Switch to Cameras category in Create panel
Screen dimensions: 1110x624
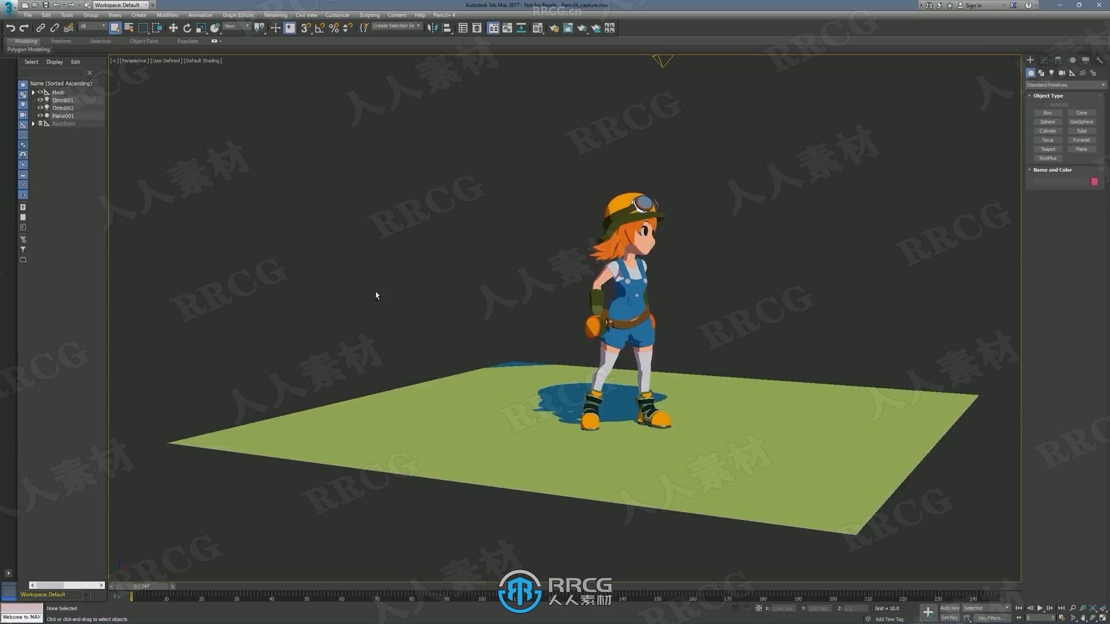[1062, 73]
